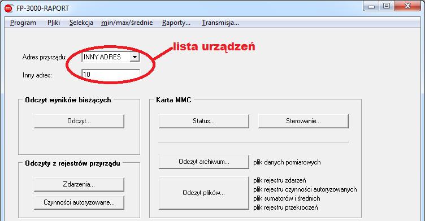Click the 'plik rejestru czynności autoryzowanych' text
The image size is (425, 221).
click(305, 189)
